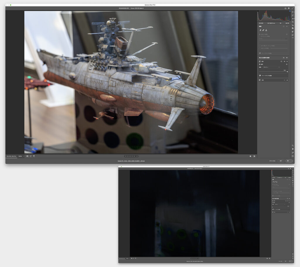Toggle visibility eye of 削除 panel
Image resolution: width=300 pixels, height=267 pixels.
point(287,26)
